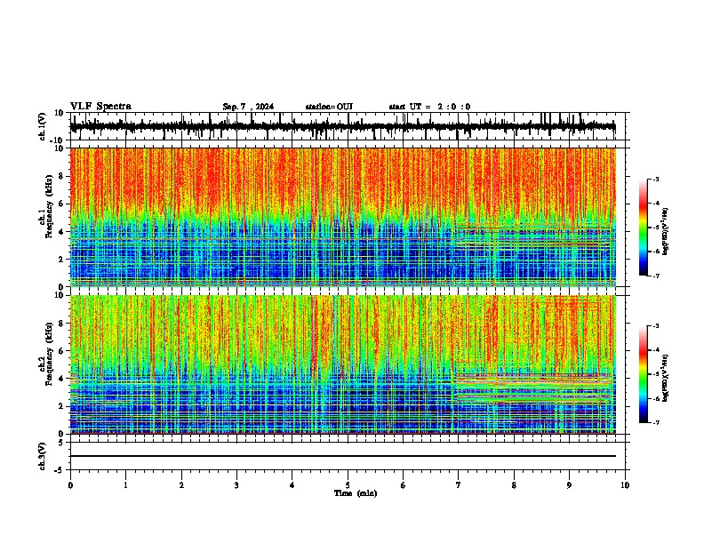This screenshot has width=704, height=544.
Task: Click the 'Time (min)' axis label
Action: [x=356, y=493]
